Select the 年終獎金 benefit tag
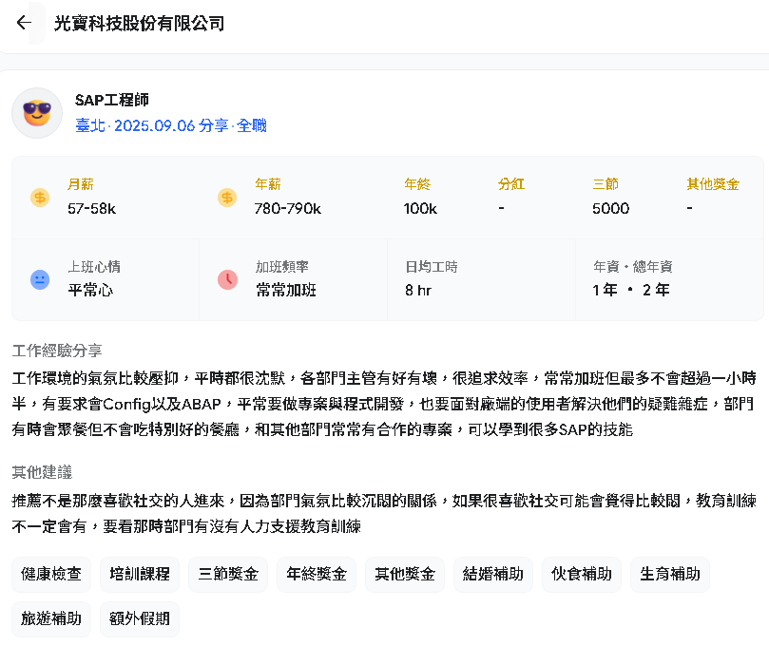Viewport: 769px width, 646px height. point(317,574)
